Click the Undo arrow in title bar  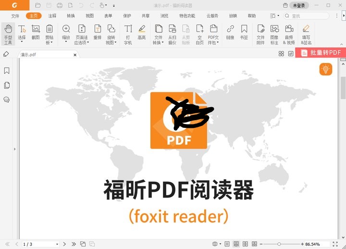pos(81,5)
